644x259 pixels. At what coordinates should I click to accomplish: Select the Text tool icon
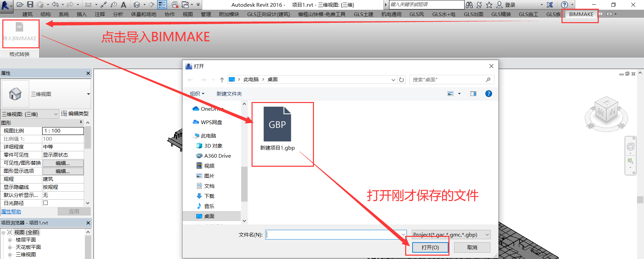pyautogui.click(x=123, y=5)
